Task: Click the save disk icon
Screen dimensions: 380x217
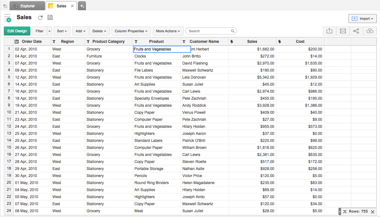Action: tap(50, 18)
